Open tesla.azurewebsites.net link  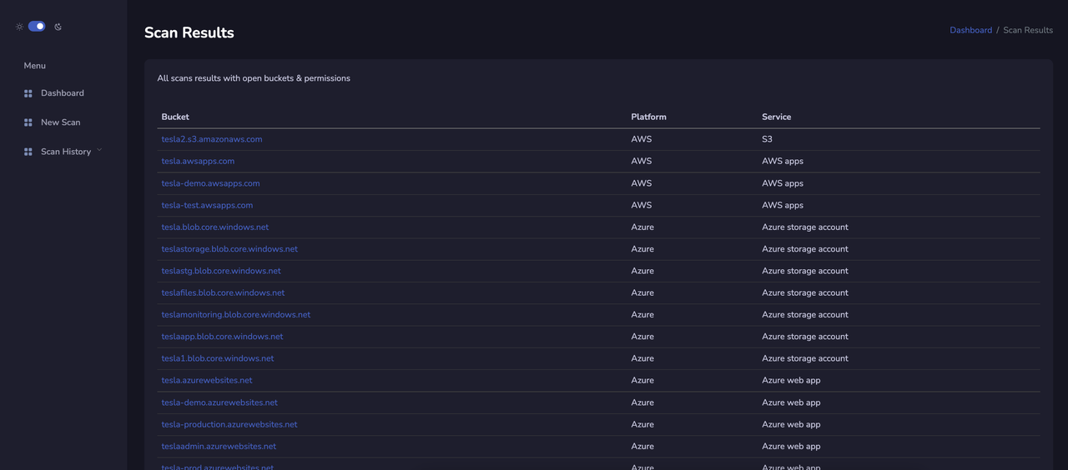click(x=207, y=380)
